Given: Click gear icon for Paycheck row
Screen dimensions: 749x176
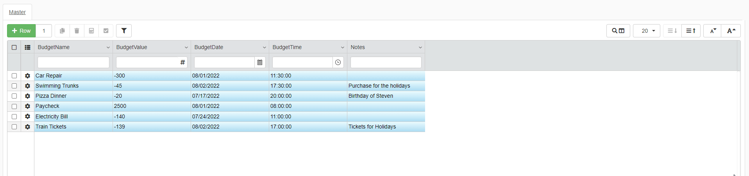Looking at the screenshot, I should 27,106.
